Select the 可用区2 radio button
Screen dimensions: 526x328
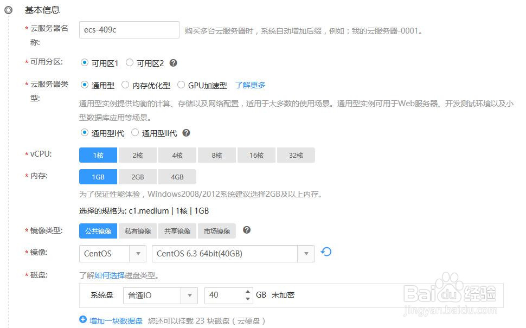tap(130, 63)
